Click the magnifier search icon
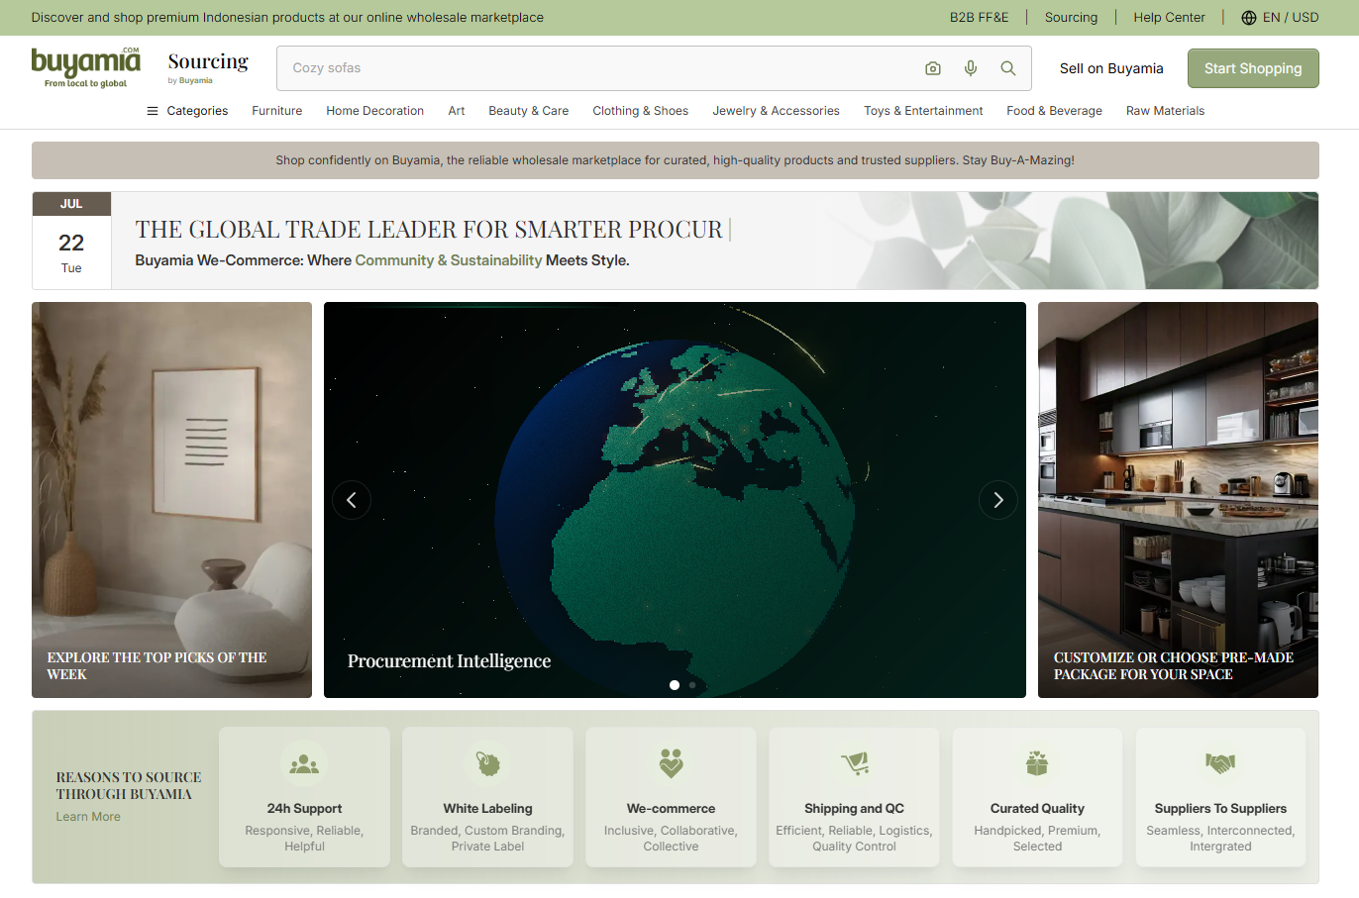Viewport: 1359px width, 898px height. (1008, 68)
